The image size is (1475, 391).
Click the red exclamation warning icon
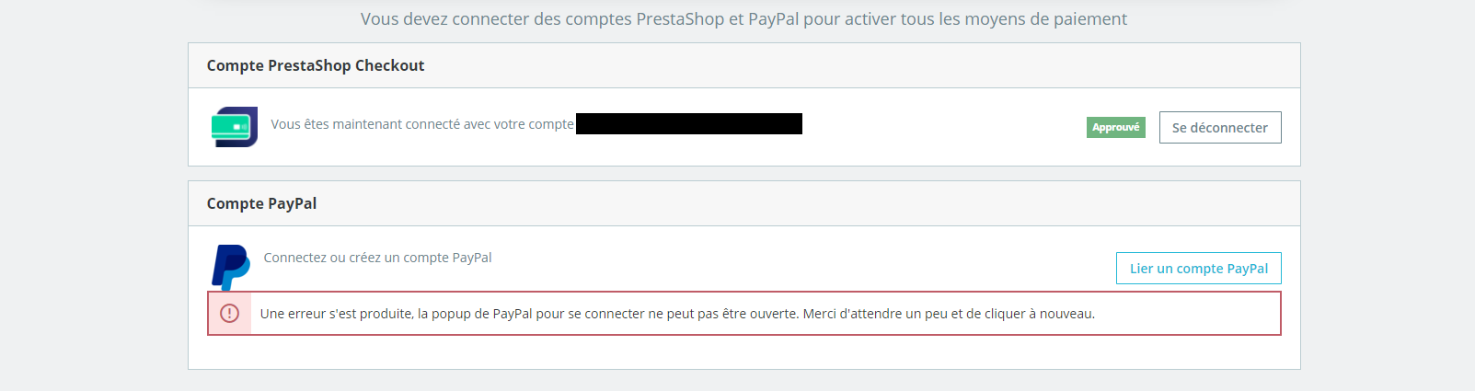pyautogui.click(x=230, y=314)
